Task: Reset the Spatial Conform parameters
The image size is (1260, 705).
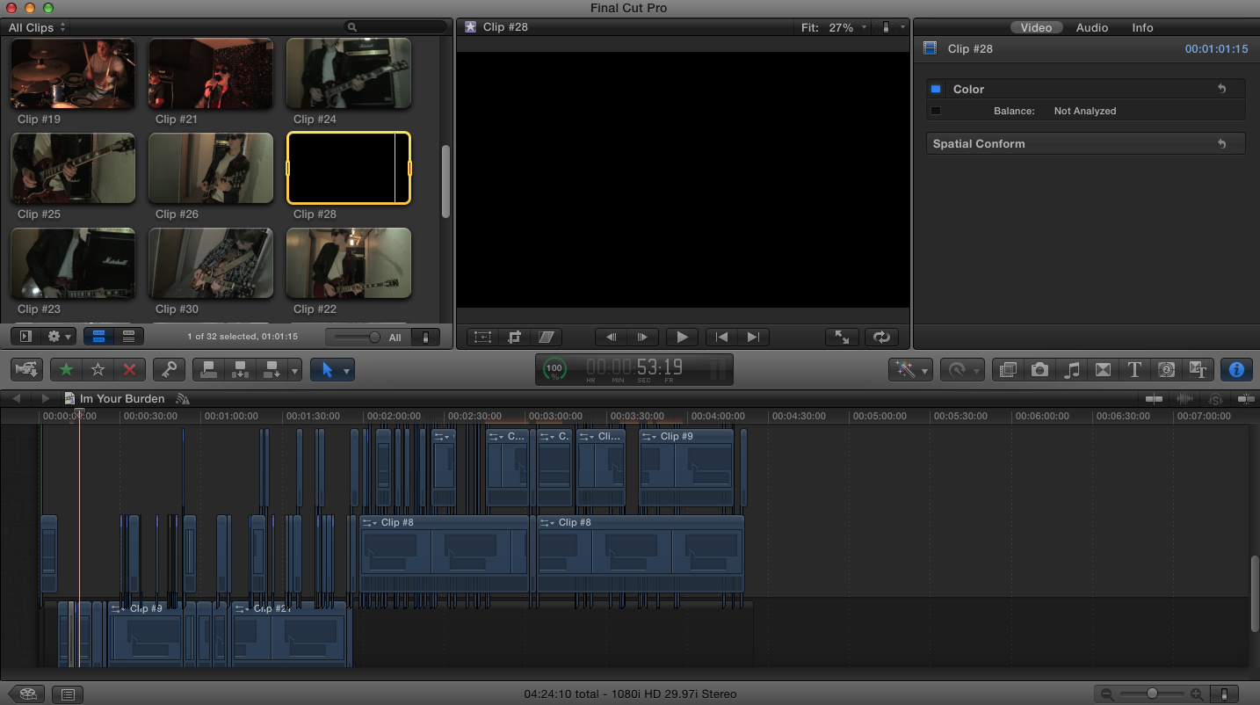Action: (x=1221, y=143)
